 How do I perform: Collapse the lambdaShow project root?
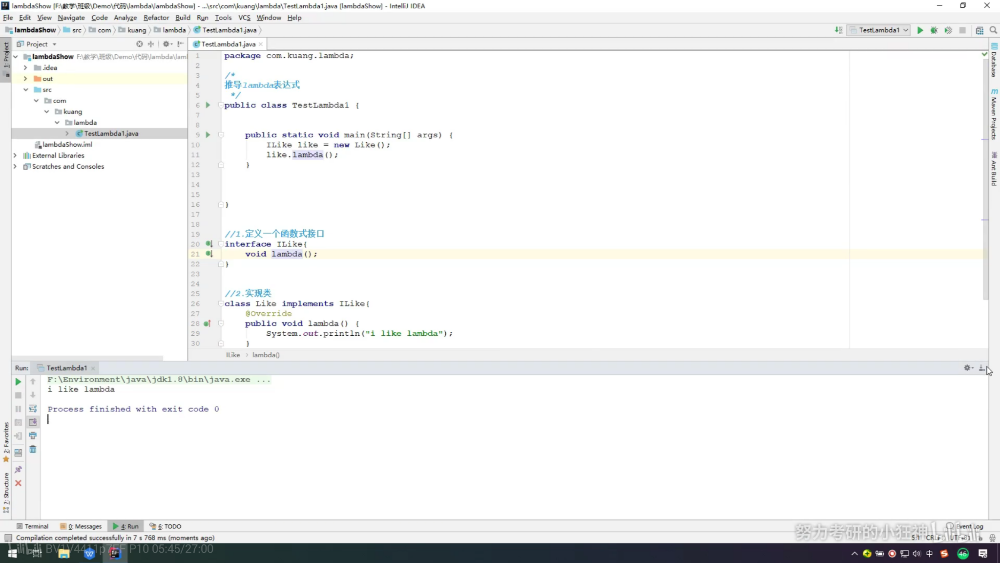tap(16, 57)
